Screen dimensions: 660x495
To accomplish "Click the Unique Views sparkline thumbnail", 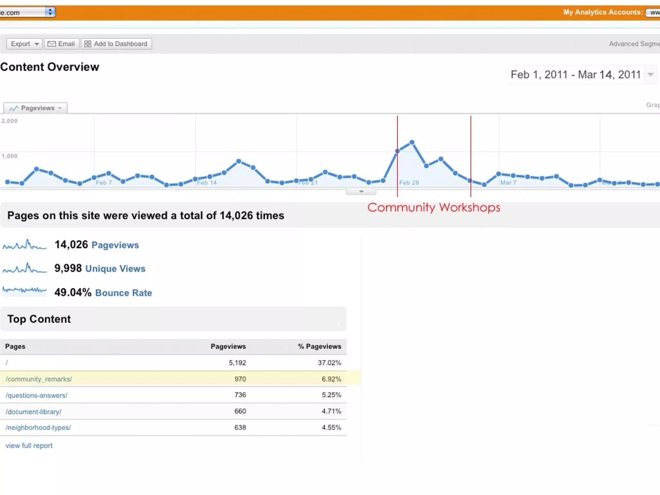I will (x=24, y=268).
